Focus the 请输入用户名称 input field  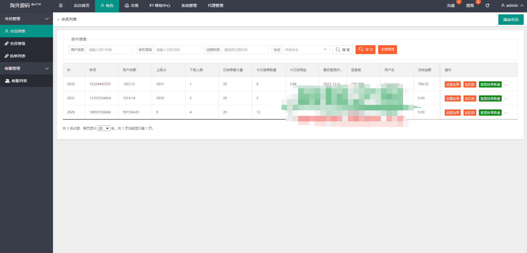click(110, 50)
